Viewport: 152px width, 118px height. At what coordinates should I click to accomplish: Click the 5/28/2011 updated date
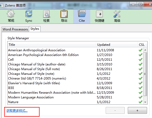pyautogui.click(x=104, y=97)
